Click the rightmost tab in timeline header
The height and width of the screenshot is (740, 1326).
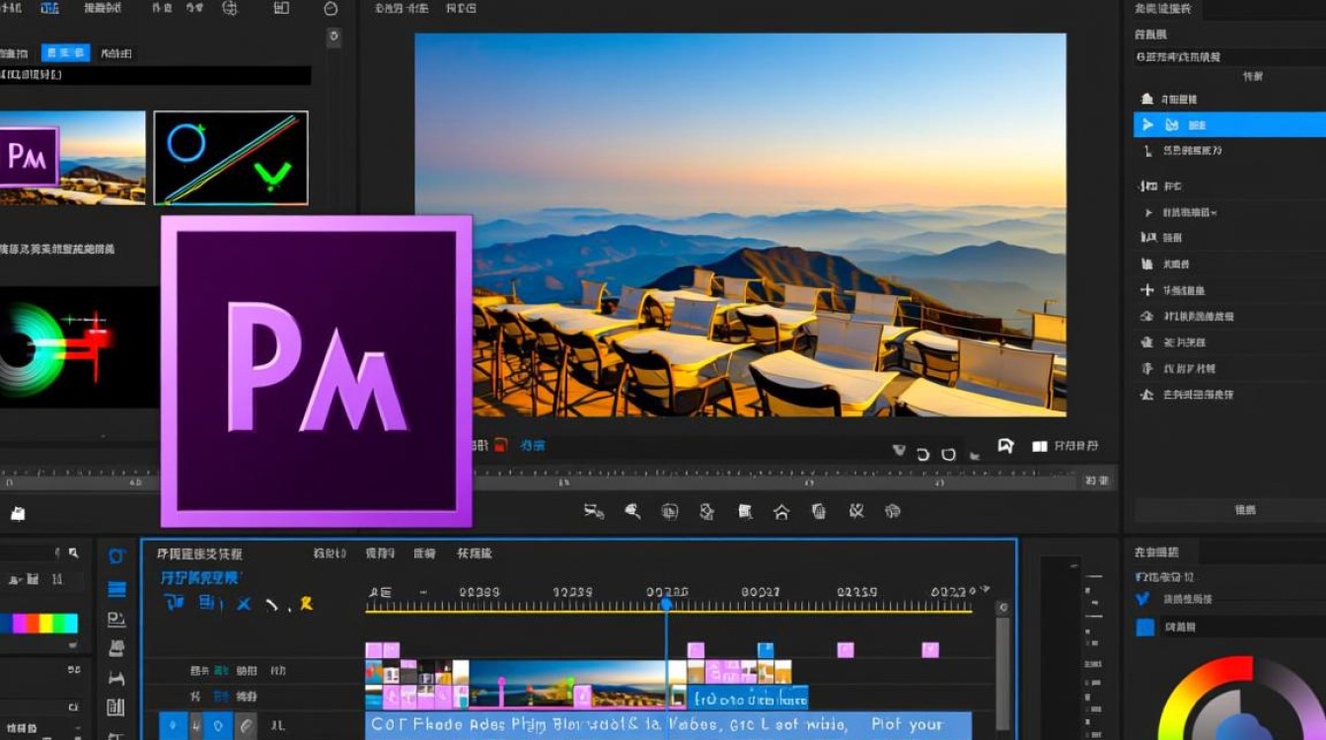coord(475,555)
